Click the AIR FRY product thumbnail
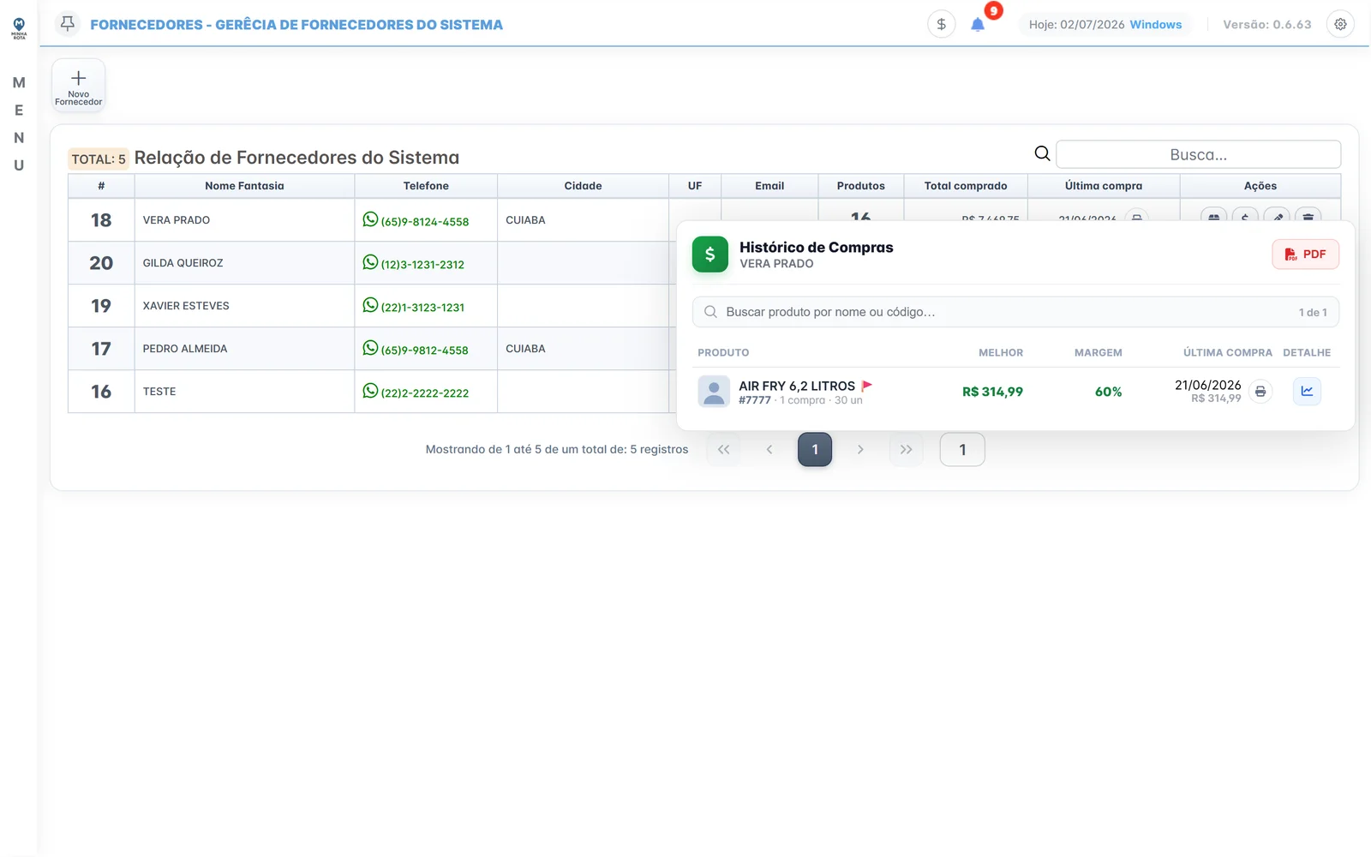The width and height of the screenshot is (1371, 857). click(714, 392)
